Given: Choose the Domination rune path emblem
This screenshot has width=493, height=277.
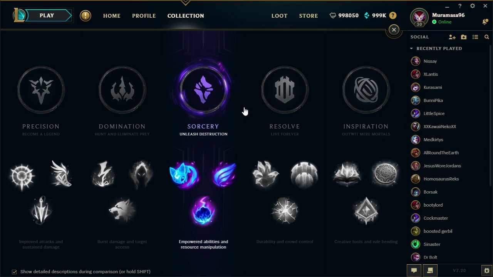Looking at the screenshot, I should click(122, 90).
